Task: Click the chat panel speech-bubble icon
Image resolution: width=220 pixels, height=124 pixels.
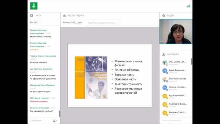Action: [32, 15]
